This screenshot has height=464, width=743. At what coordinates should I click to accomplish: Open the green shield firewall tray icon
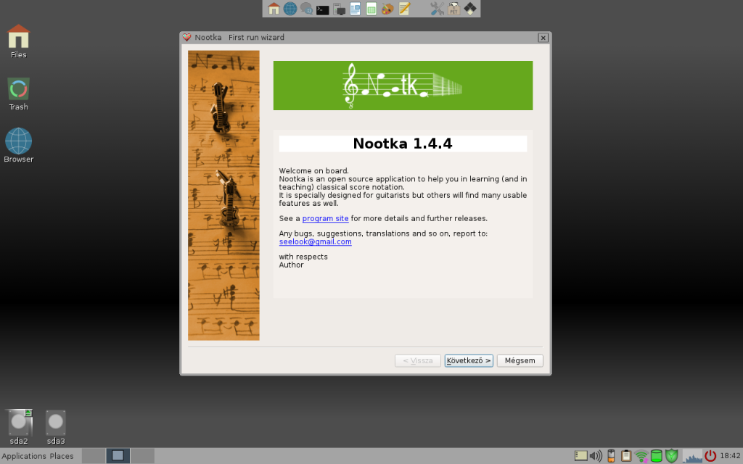[672, 456]
